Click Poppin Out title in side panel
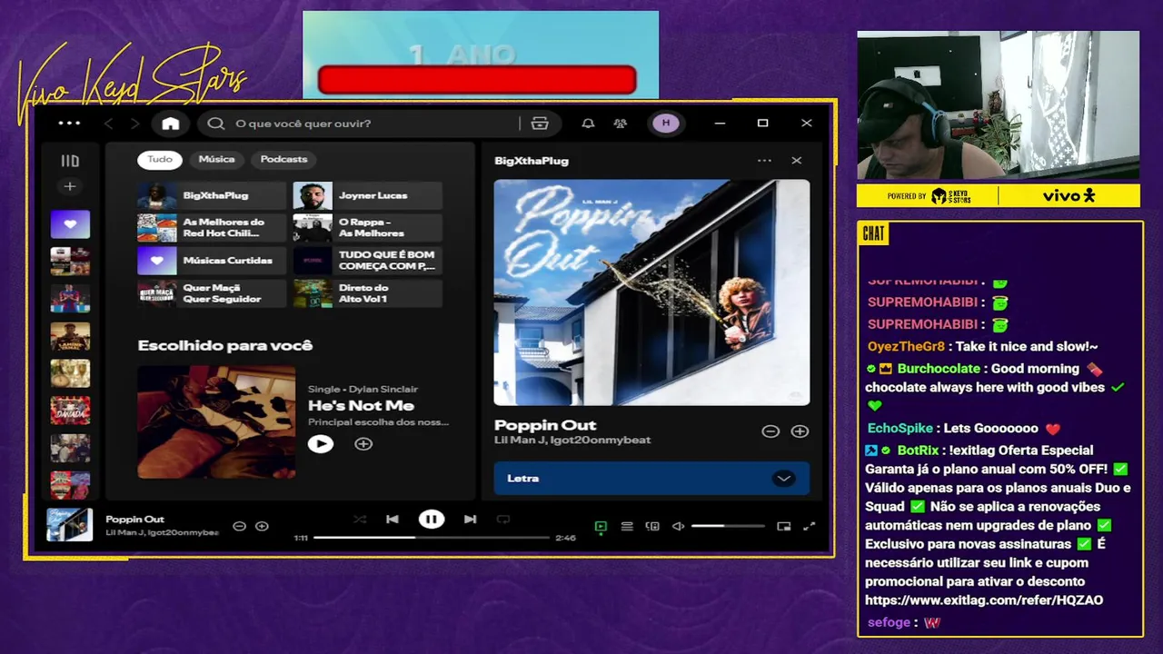 [x=545, y=425]
